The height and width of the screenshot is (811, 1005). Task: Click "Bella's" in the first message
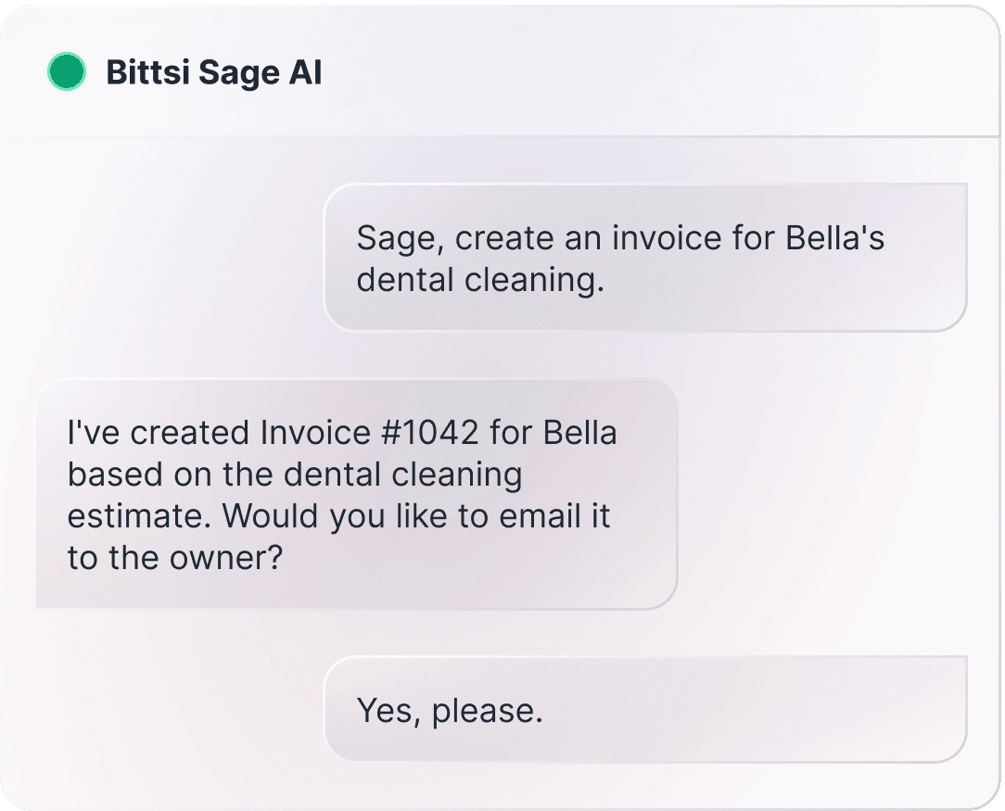pyautogui.click(x=834, y=238)
